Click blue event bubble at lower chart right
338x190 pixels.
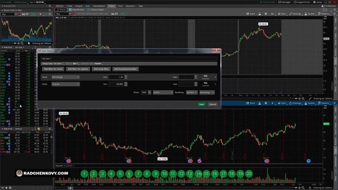coord(308,161)
